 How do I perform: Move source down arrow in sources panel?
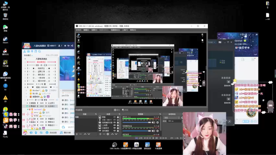pyautogui.click(x=116, y=134)
